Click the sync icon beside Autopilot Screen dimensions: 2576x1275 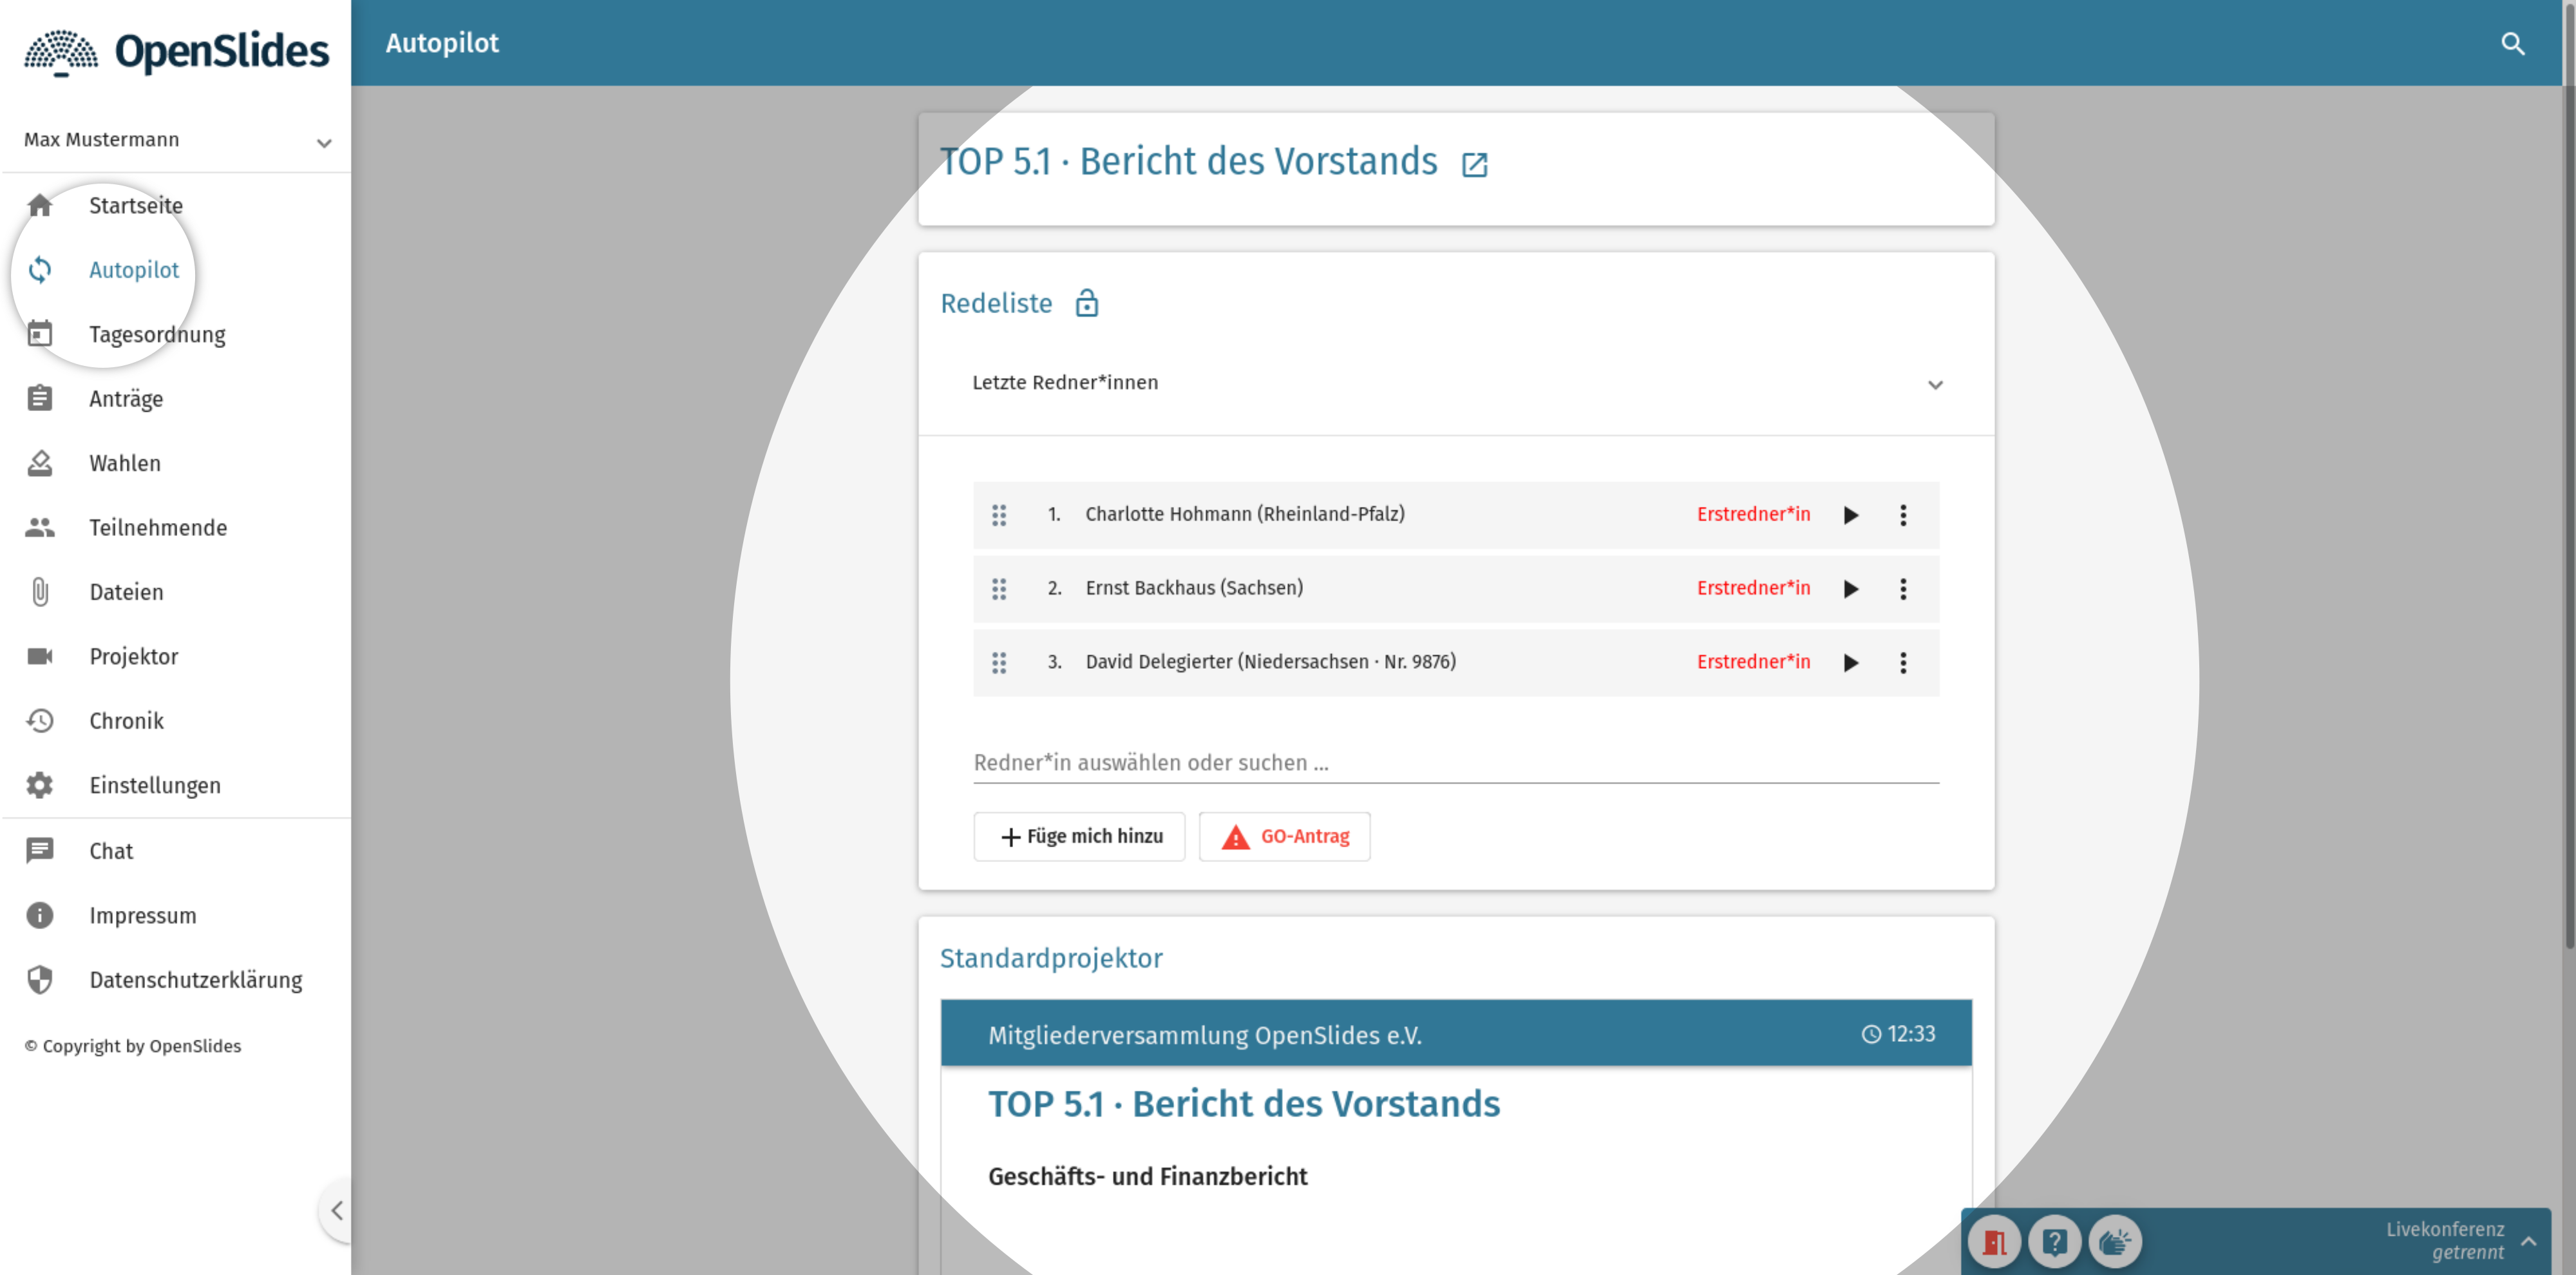click(40, 270)
